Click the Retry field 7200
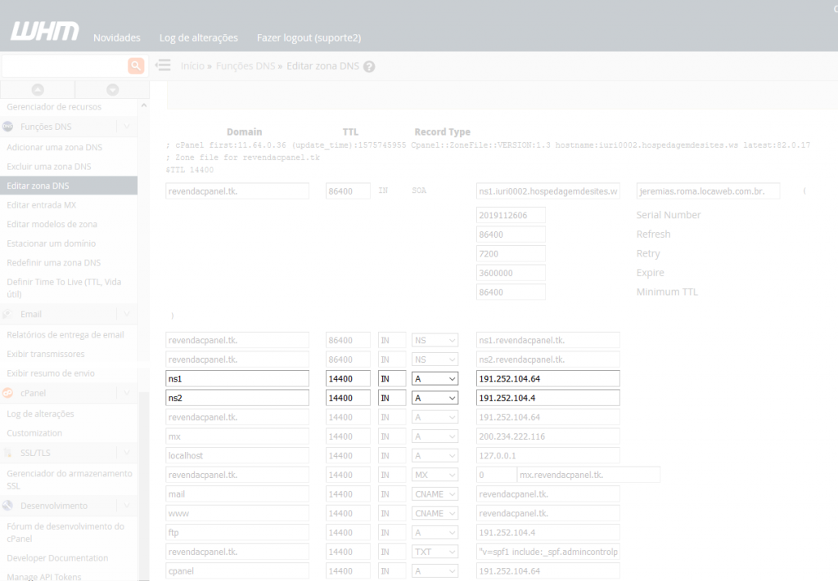This screenshot has width=838, height=581. click(x=511, y=254)
